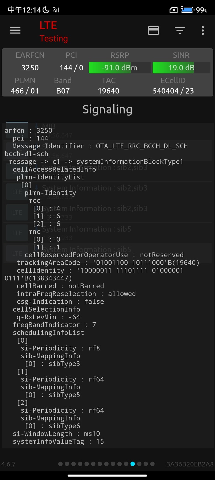The width and height of the screenshot is (215, 480).
Task: Tap the Signaling section heading
Action: (x=108, y=109)
